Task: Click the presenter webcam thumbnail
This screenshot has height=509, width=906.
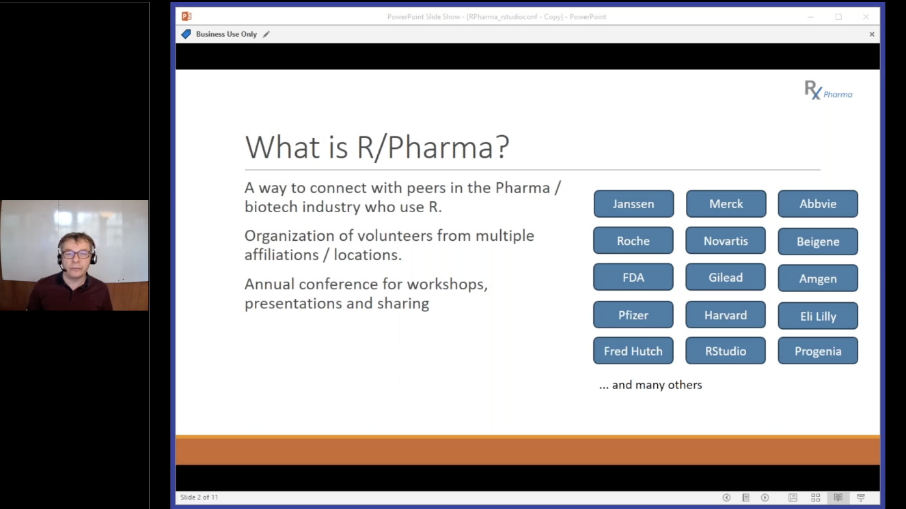Action: tap(75, 254)
